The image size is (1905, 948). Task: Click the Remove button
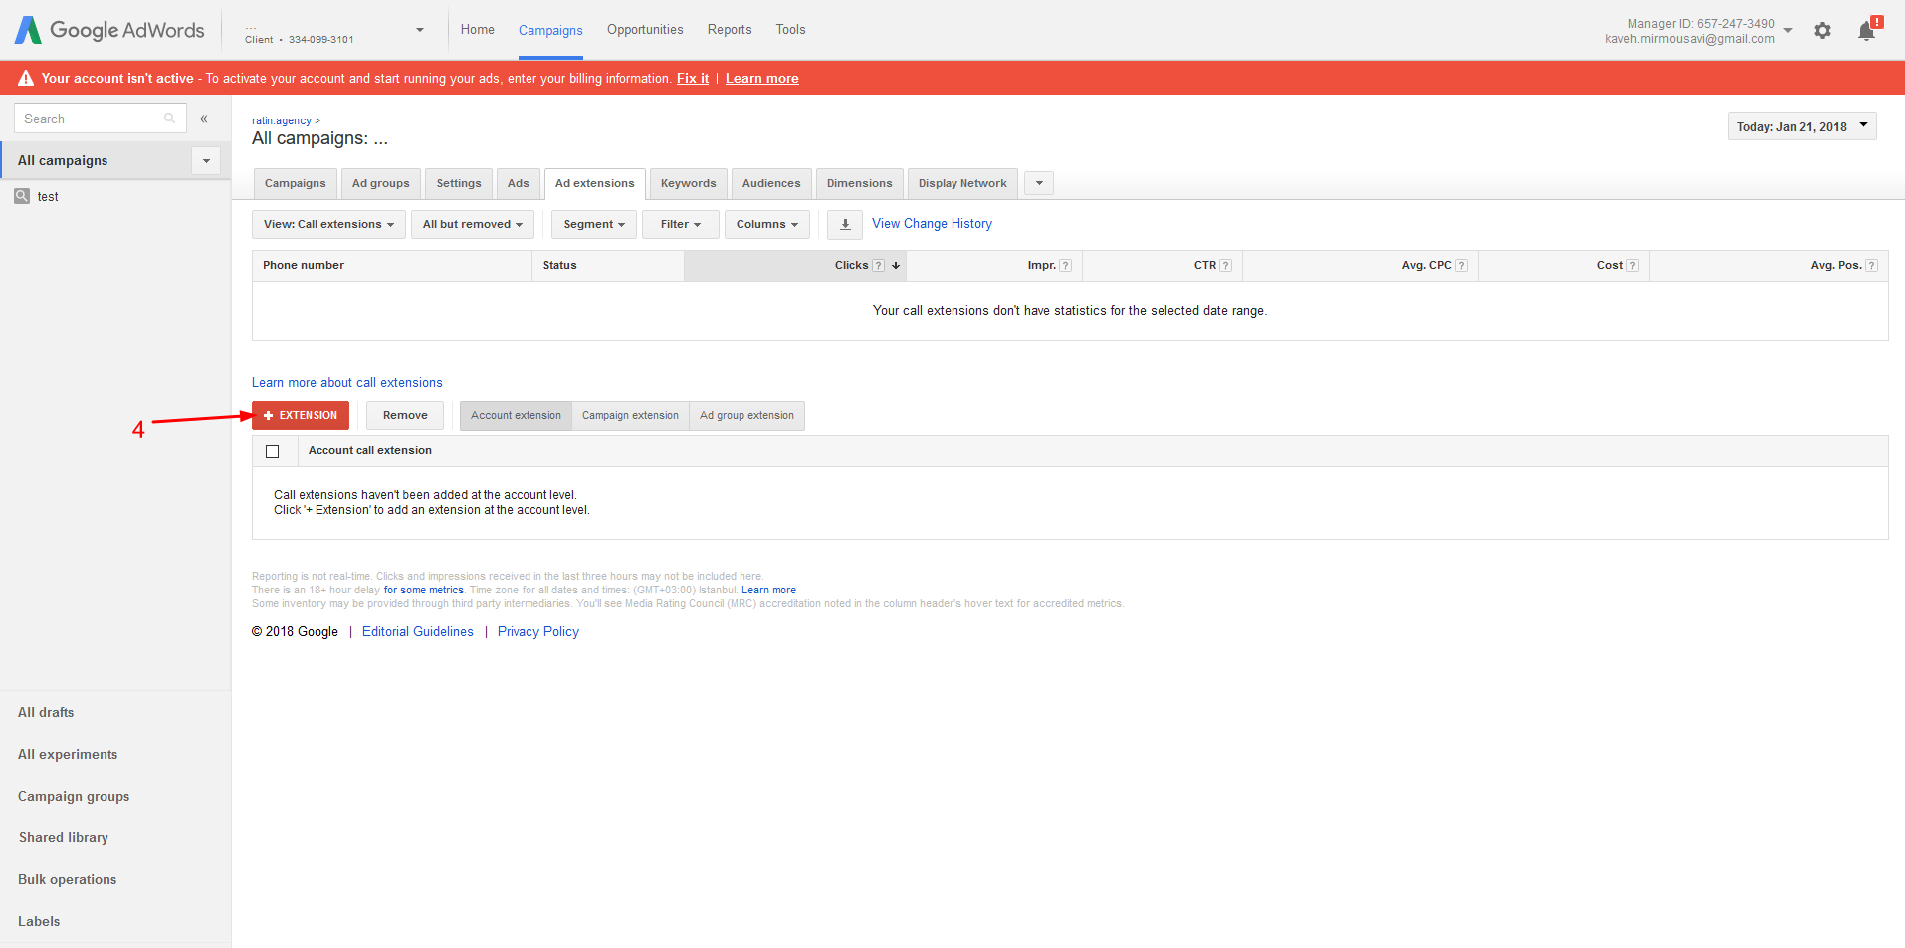click(x=405, y=416)
